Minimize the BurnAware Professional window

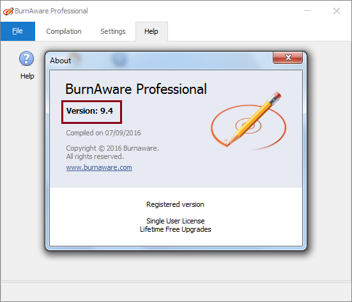307,11
